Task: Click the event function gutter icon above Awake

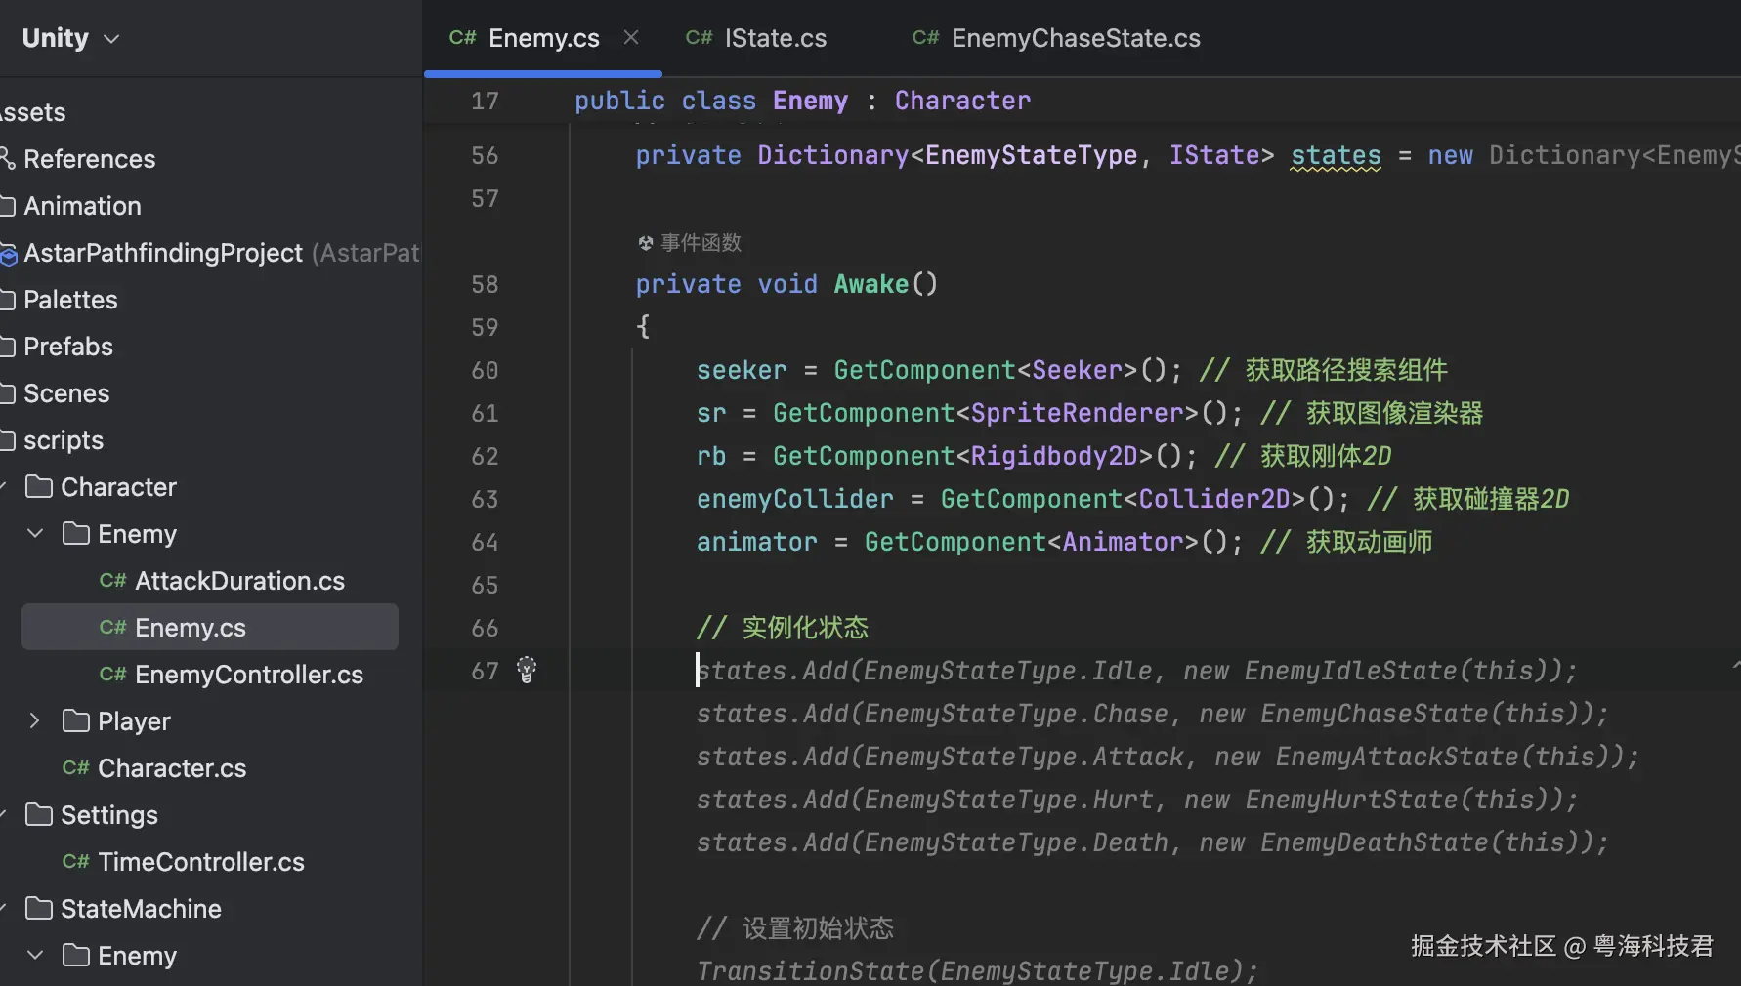Action: 646,243
